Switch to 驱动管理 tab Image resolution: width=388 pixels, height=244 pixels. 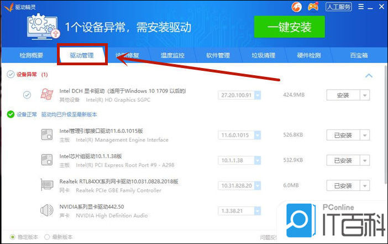click(82, 55)
